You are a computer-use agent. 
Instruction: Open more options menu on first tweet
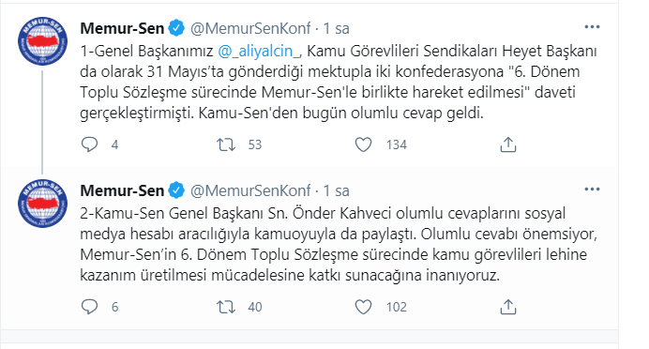pos(592,27)
